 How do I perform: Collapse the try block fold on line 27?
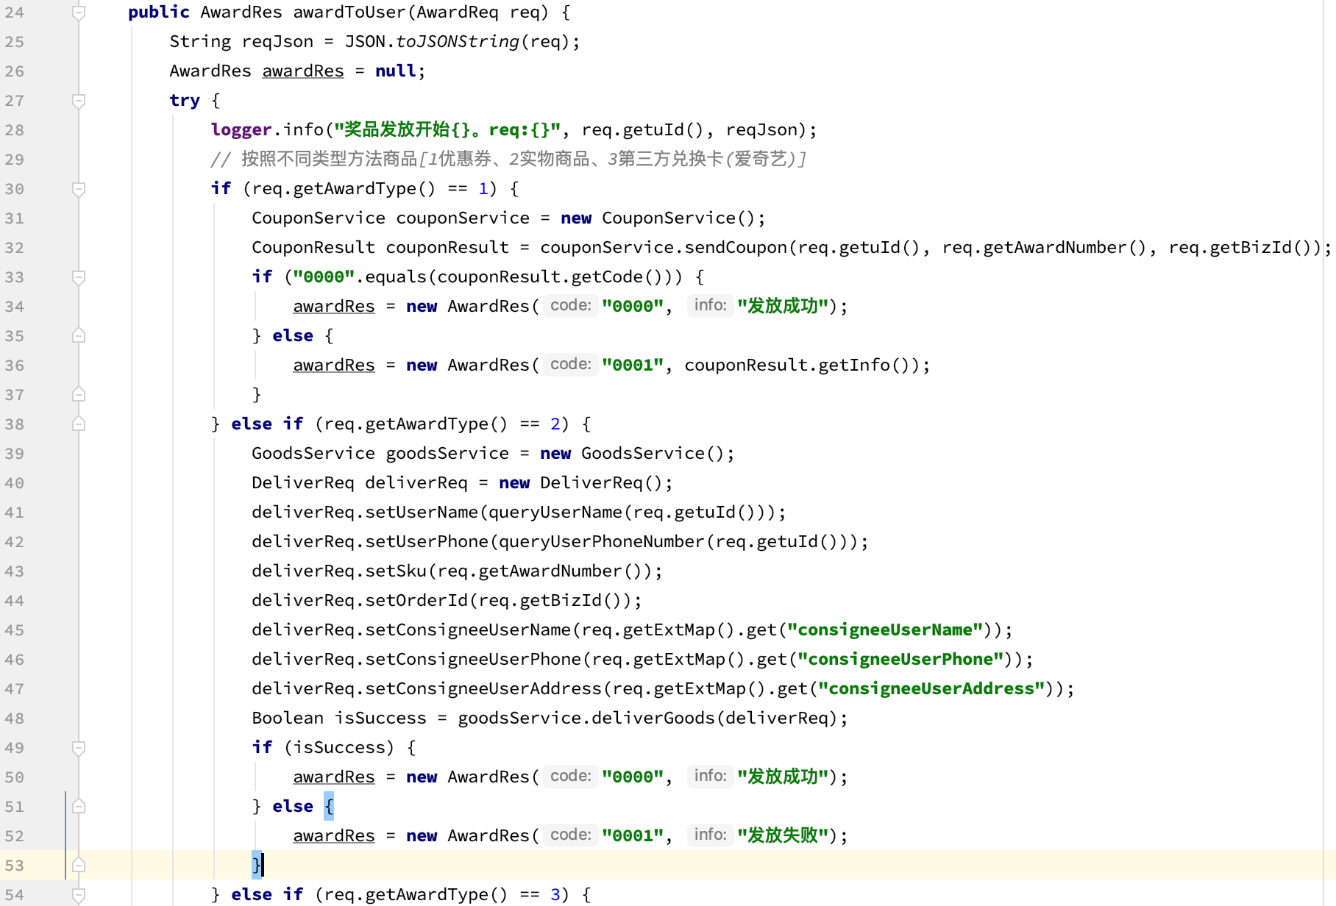click(79, 101)
